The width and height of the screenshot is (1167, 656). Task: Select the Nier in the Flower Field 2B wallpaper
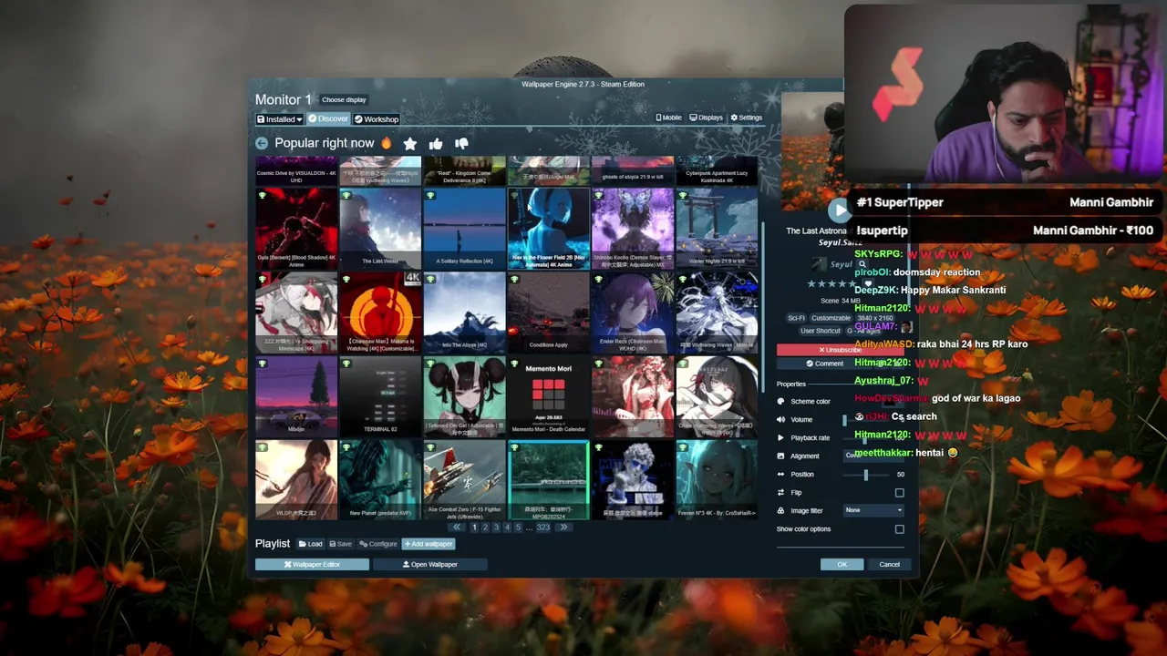pyautogui.click(x=548, y=229)
